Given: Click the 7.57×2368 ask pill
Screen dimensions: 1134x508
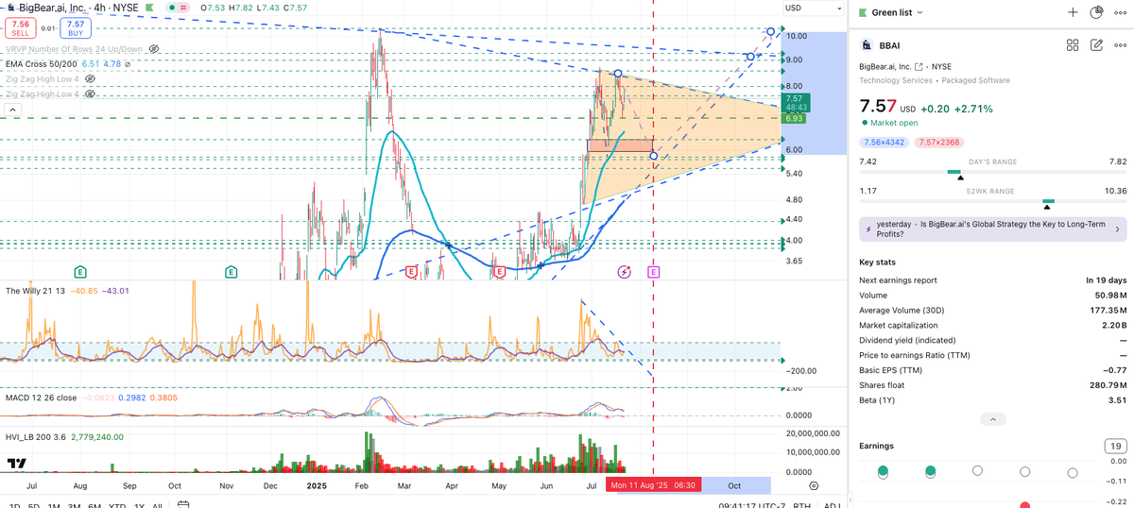Looking at the screenshot, I should 937,142.
